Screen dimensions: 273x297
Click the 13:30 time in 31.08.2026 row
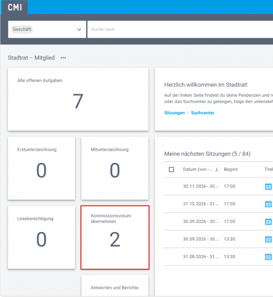(230, 257)
